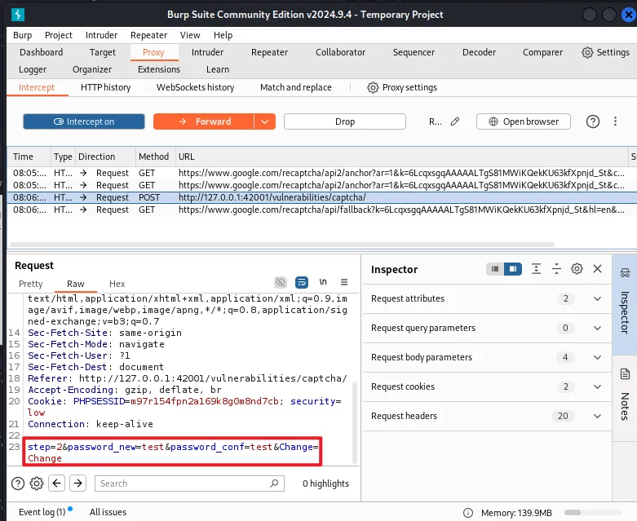Click the request table horizontal scrollbar
Image resolution: width=637 pixels, height=521 pixels.
(282, 245)
